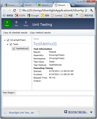Open the 专题 bookmarks folder
Viewport: 97px width, 119px height.
pyautogui.click(x=68, y=16)
